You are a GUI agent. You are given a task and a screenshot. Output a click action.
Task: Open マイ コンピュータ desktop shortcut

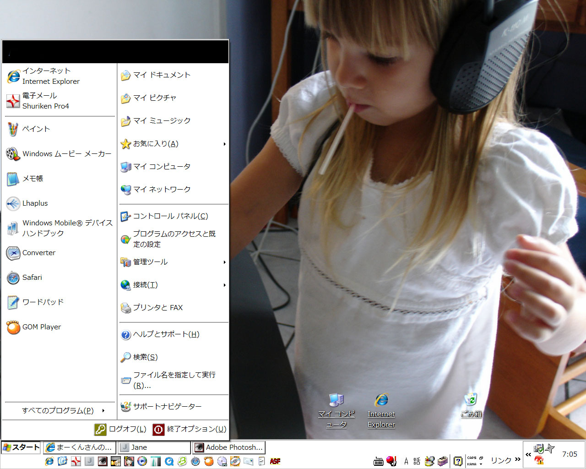pyautogui.click(x=336, y=411)
